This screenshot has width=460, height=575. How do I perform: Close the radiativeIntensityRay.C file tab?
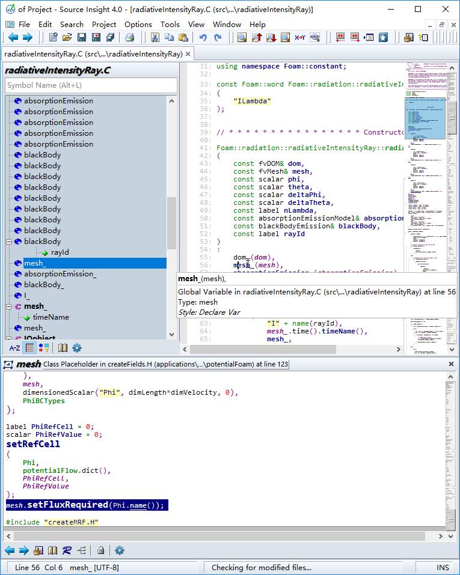[x=188, y=53]
